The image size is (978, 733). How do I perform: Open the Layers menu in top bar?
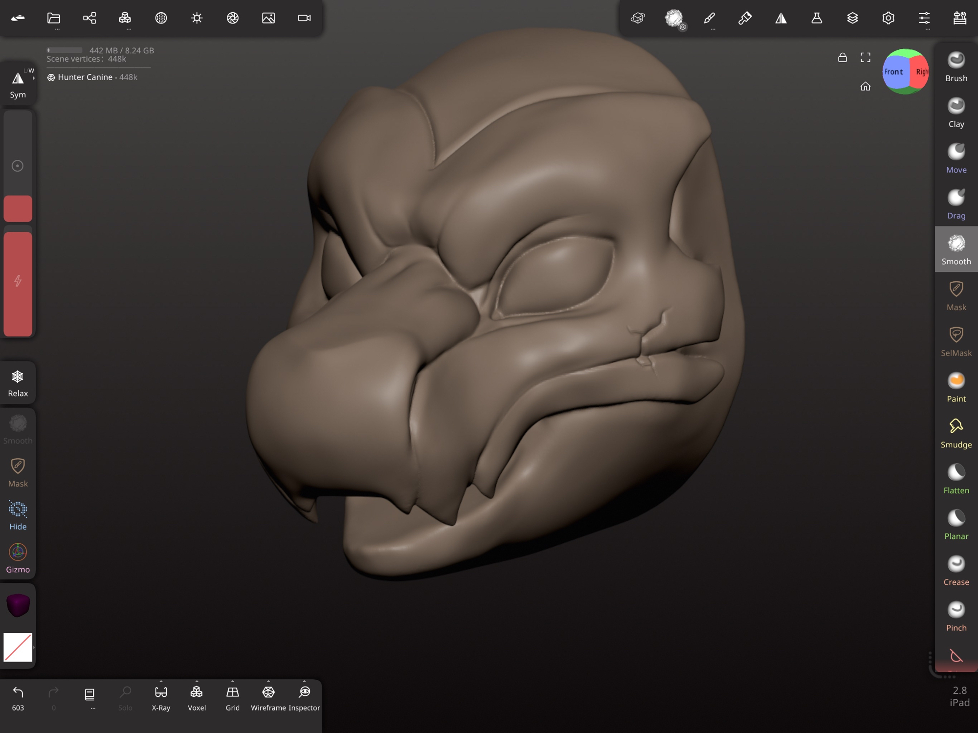click(852, 18)
